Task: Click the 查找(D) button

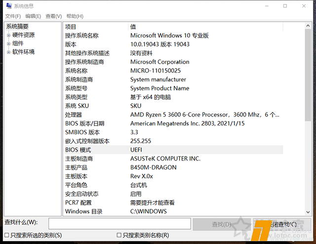Action: pyautogui.click(x=222, y=224)
